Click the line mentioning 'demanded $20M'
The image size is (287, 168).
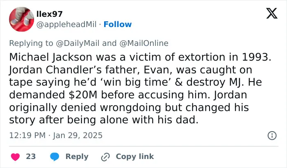[x=128, y=95]
